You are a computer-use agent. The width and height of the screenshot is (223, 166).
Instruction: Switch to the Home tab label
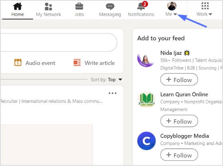pyautogui.click(x=18, y=14)
